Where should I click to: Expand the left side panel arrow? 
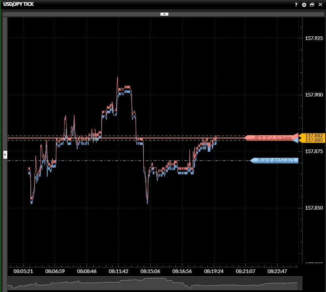pyautogui.click(x=5, y=155)
